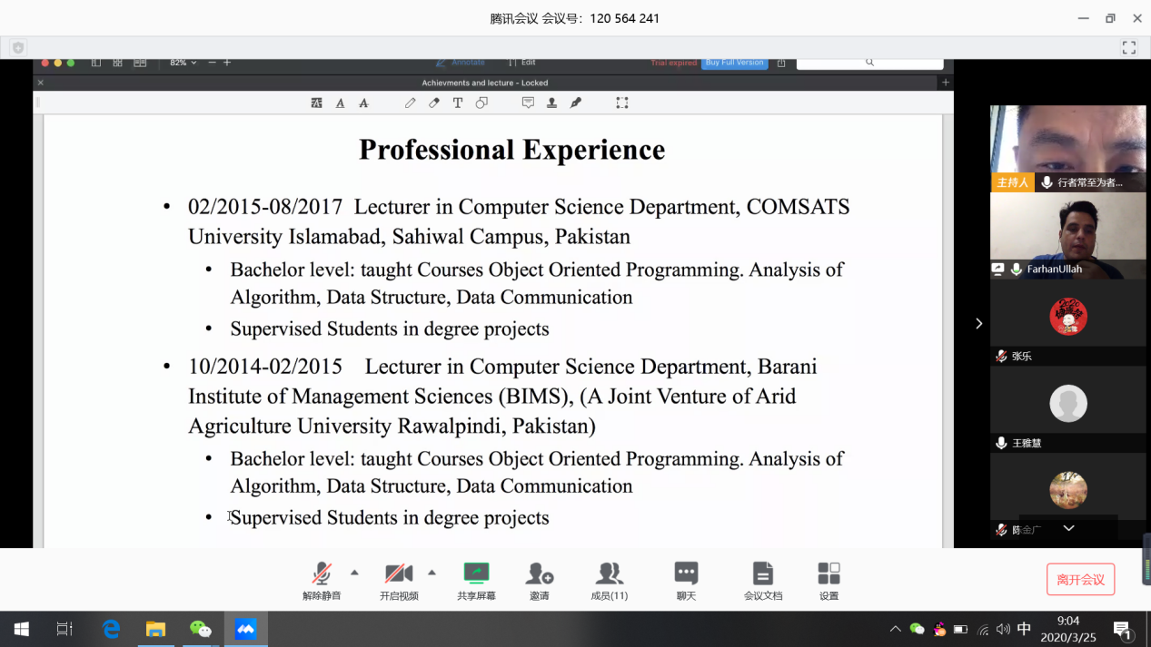Select the Annotate tab in PDF viewer
The height and width of the screenshot is (647, 1151).
point(461,63)
